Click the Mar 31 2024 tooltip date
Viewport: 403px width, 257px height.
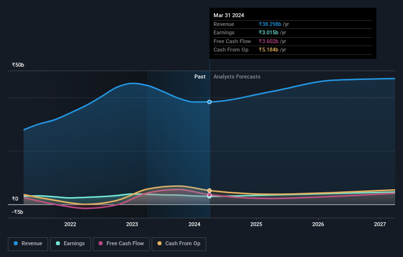click(229, 15)
